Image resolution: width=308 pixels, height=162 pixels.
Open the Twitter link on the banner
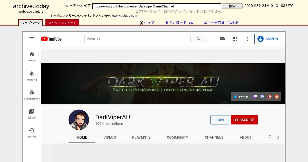[x=241, y=97]
